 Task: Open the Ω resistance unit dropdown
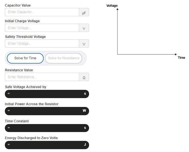[x=84, y=77]
